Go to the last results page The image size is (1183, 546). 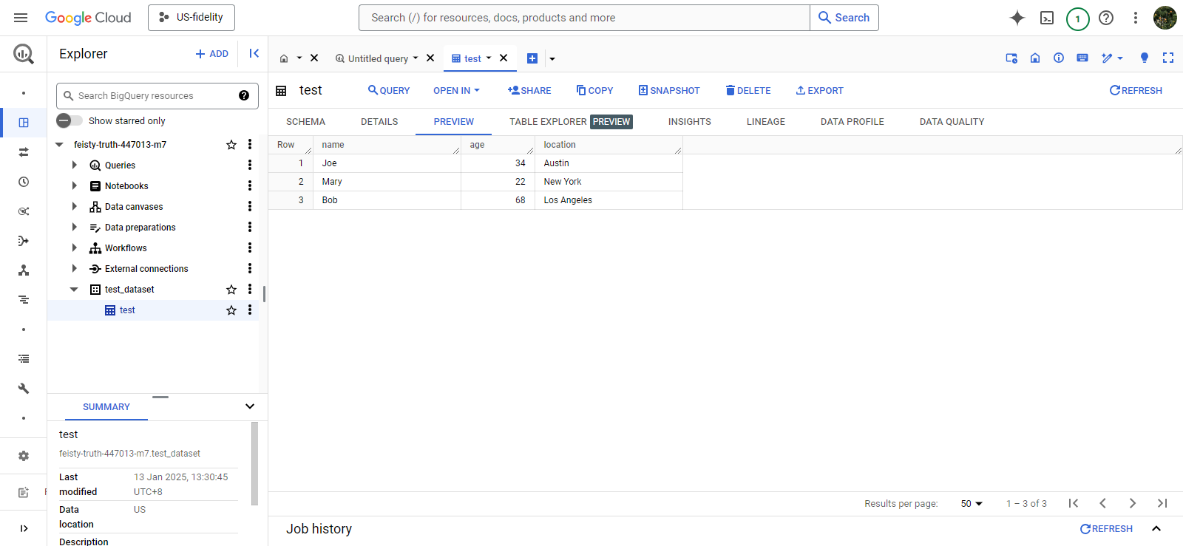pos(1162,503)
